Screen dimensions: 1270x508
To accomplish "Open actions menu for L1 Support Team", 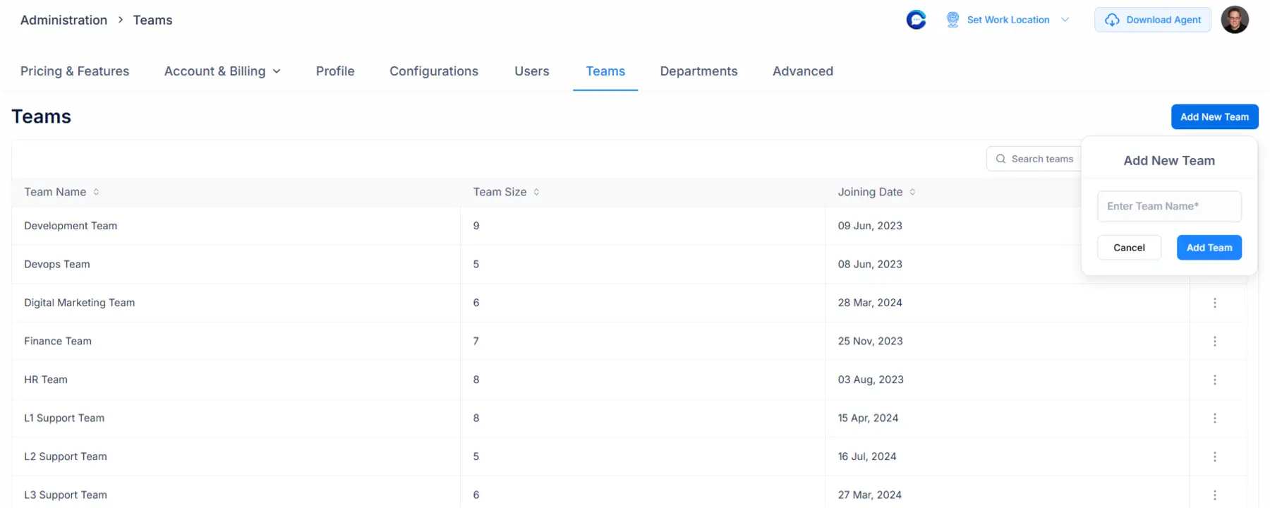I will (x=1214, y=418).
